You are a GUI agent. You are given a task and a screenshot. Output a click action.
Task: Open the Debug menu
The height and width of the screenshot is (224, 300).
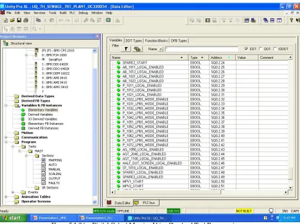(x=83, y=13)
